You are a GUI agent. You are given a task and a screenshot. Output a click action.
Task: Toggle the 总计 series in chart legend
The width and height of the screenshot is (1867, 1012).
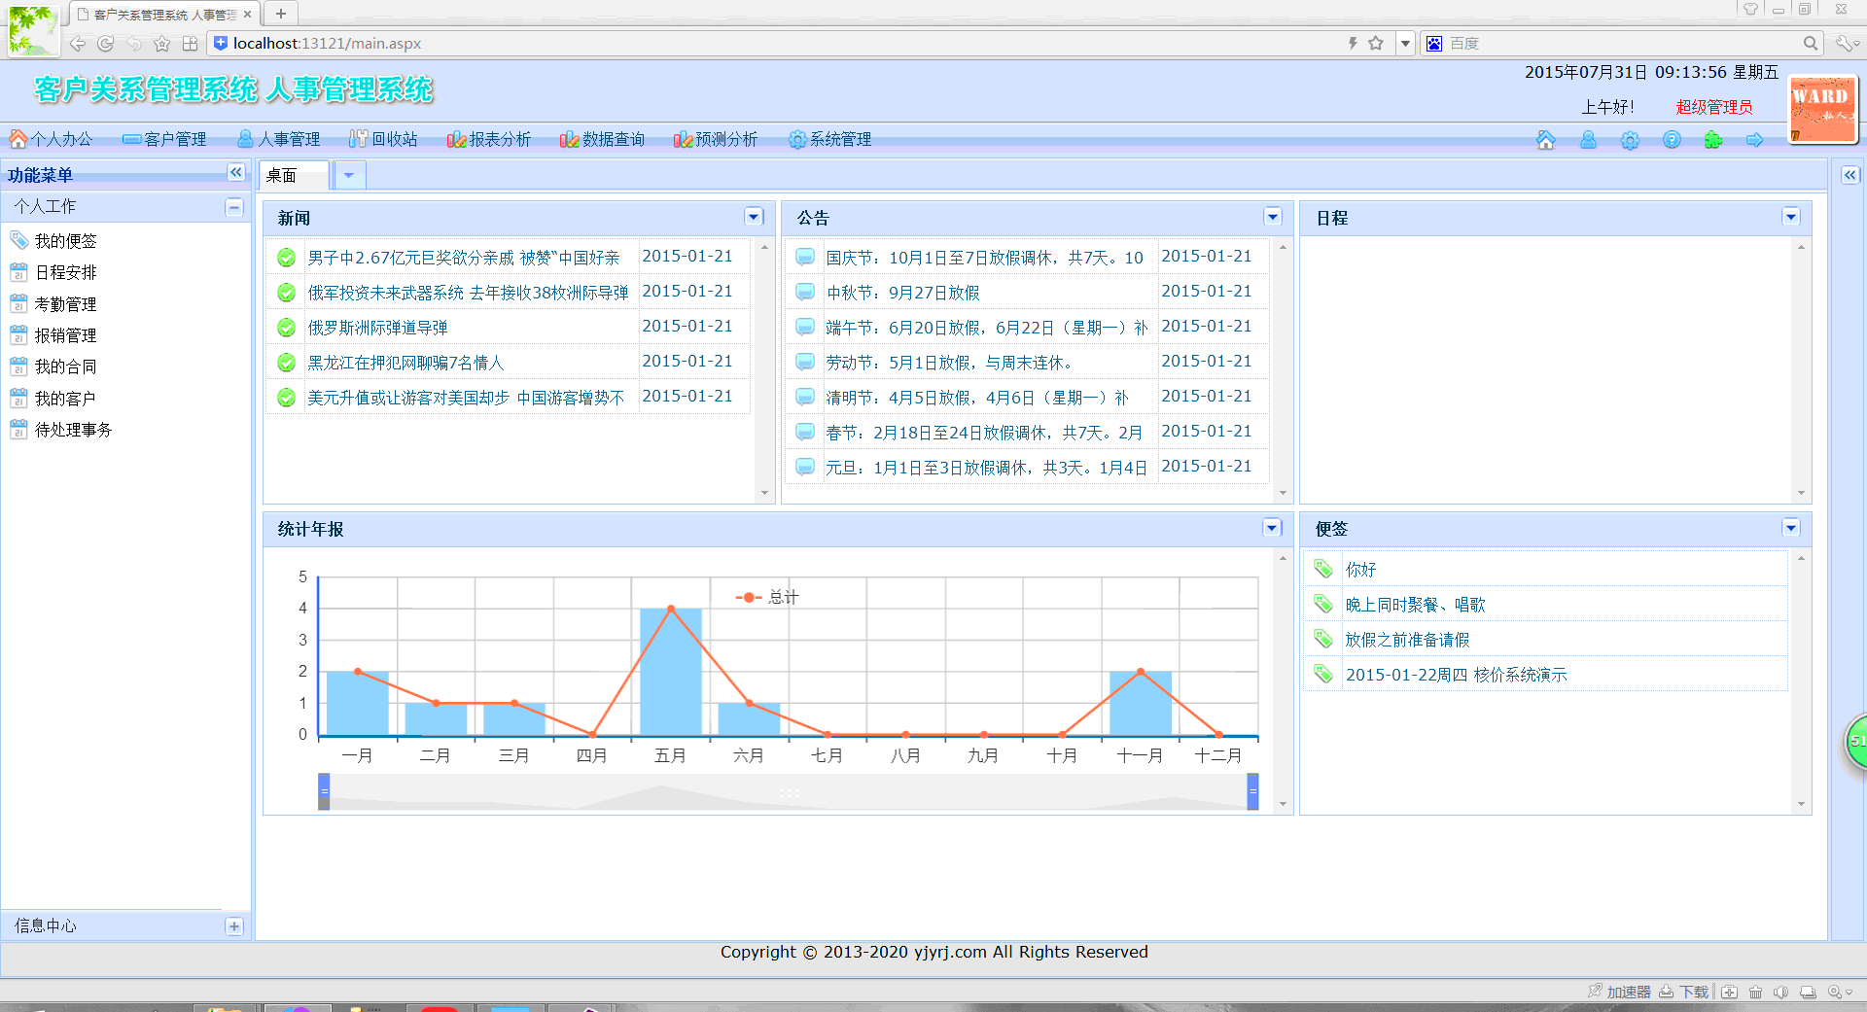(767, 597)
